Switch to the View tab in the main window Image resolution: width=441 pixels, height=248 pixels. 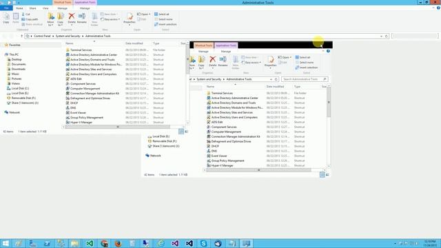point(45,8)
